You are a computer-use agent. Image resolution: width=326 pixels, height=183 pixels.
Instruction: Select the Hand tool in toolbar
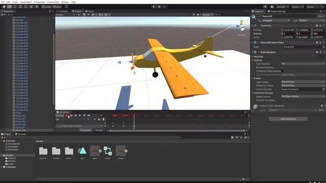point(4,7)
